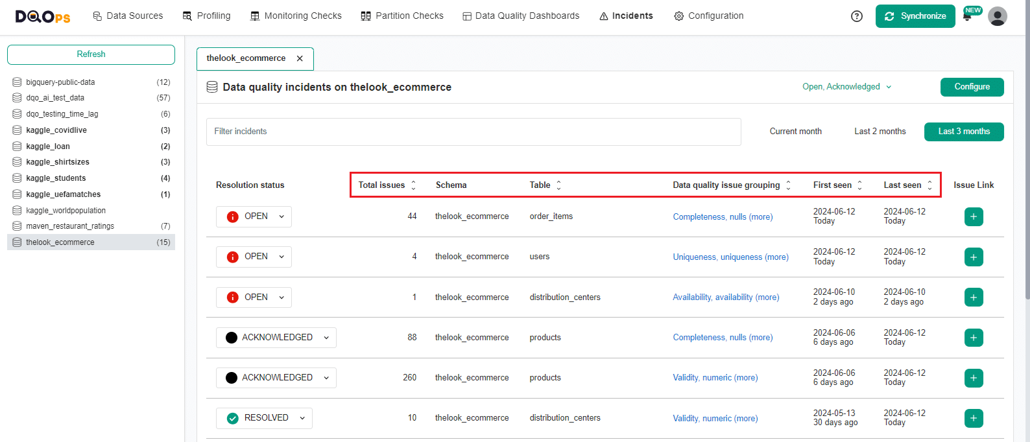This screenshot has height=442, width=1030.
Task: Open OPEN status dropdown for users
Action: 254,257
